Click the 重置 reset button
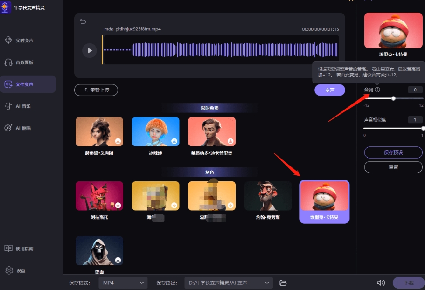This screenshot has height=290, width=425. 393,167
